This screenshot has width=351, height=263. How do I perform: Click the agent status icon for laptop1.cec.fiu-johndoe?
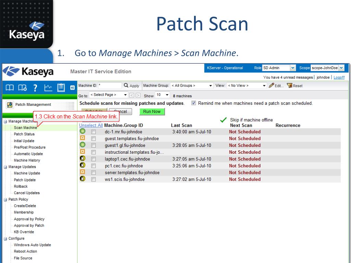pos(83,158)
